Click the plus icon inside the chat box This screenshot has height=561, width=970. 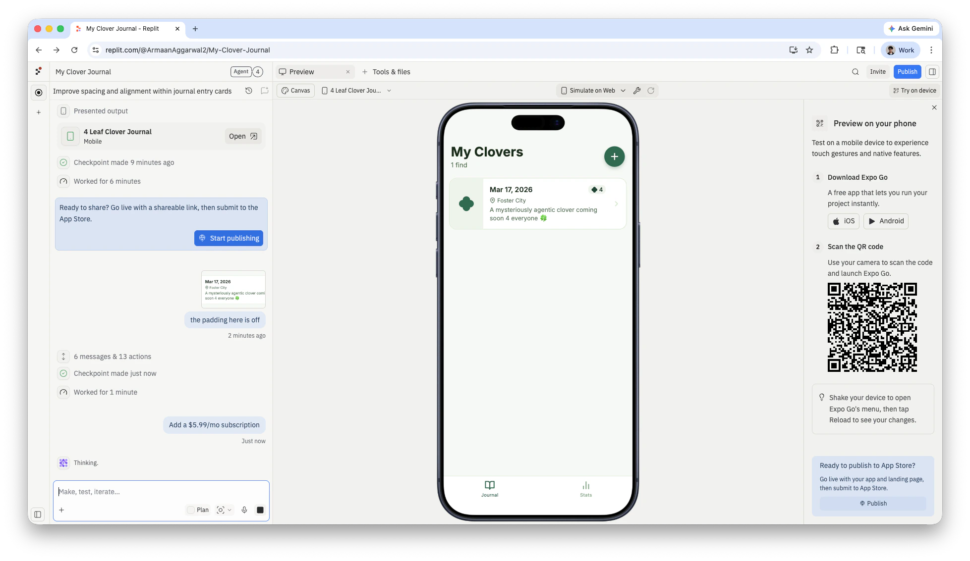(61, 510)
